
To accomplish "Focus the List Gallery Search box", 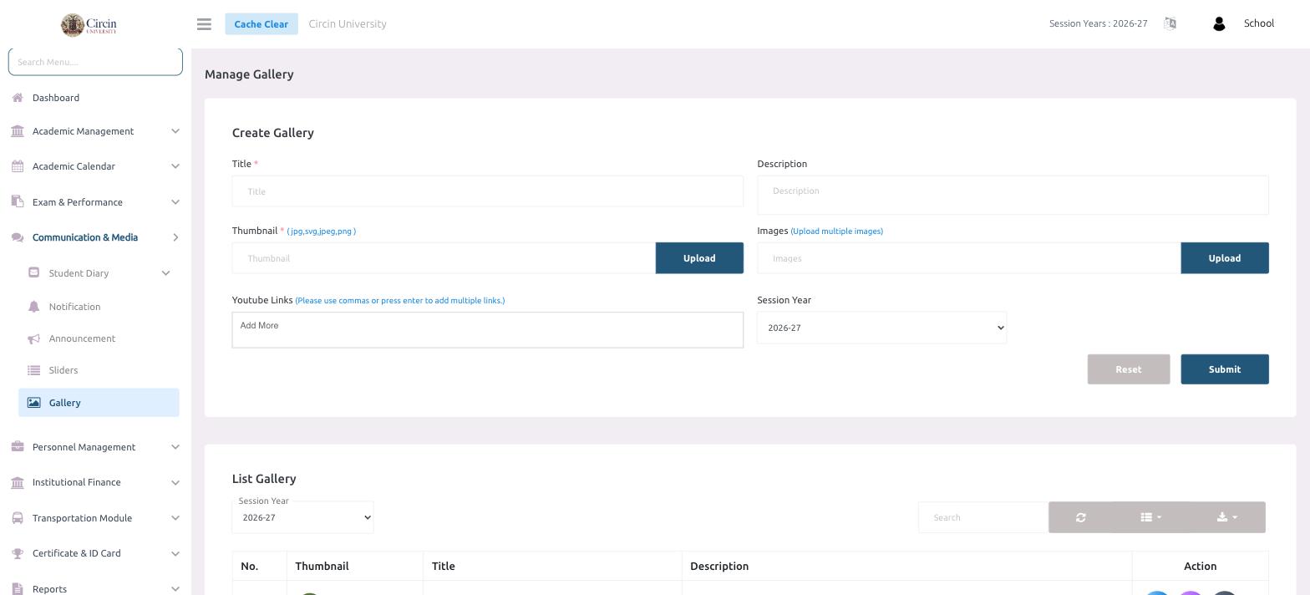I will coord(983,517).
